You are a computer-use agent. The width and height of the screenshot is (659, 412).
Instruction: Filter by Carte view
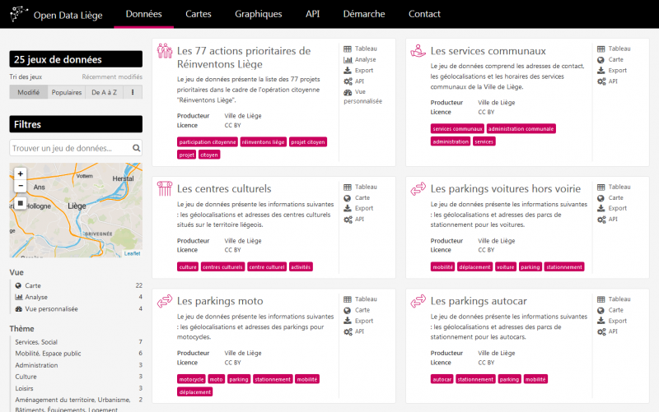click(x=78, y=285)
